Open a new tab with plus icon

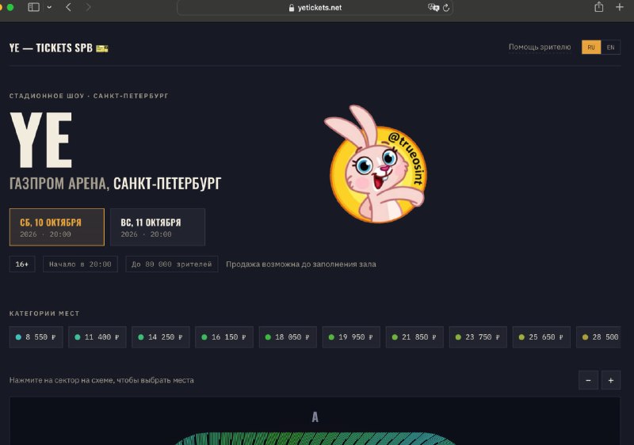[620, 7]
